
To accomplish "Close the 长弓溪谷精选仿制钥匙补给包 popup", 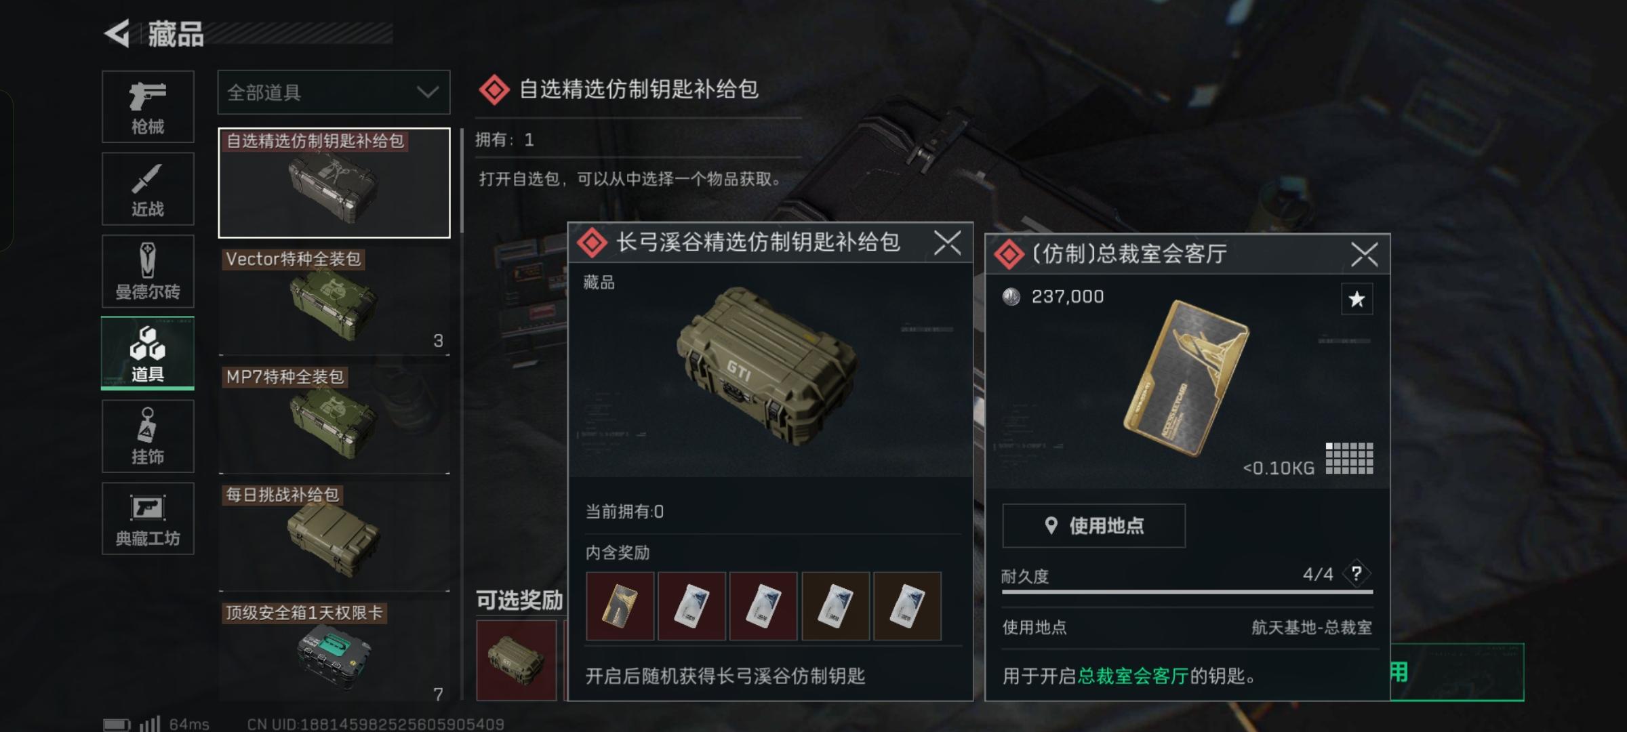I will (947, 242).
